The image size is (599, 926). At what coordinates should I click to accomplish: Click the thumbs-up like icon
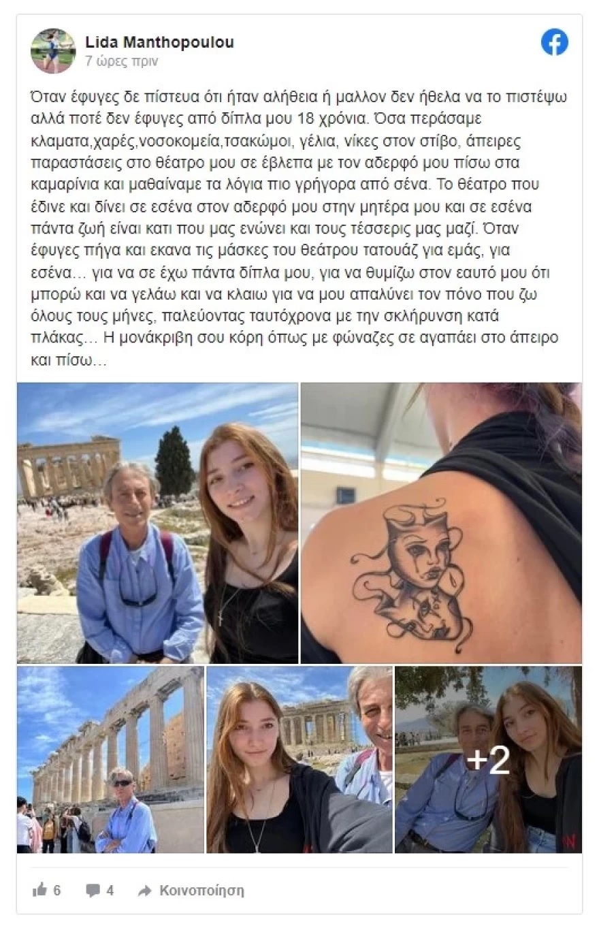click(x=39, y=890)
